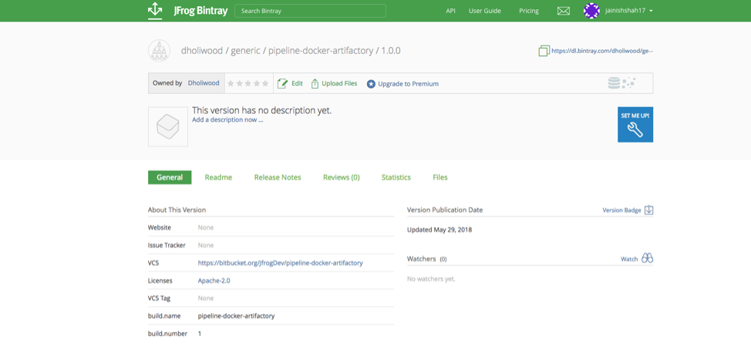Open the Apache-2.0 license link
Viewport: 751px width, 353px height.
coord(214,281)
